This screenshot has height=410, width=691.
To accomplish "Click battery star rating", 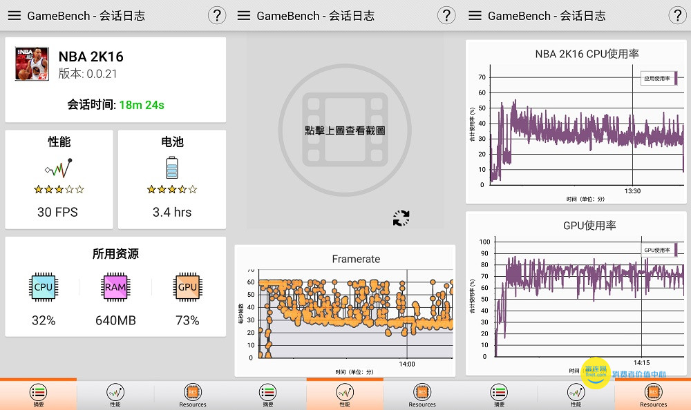I will click(x=172, y=189).
